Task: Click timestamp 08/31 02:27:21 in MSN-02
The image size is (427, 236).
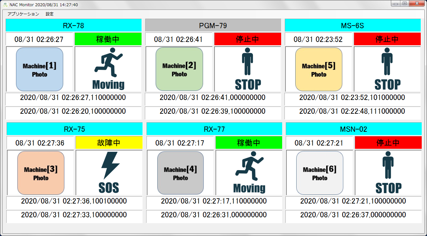Action: 319,143
